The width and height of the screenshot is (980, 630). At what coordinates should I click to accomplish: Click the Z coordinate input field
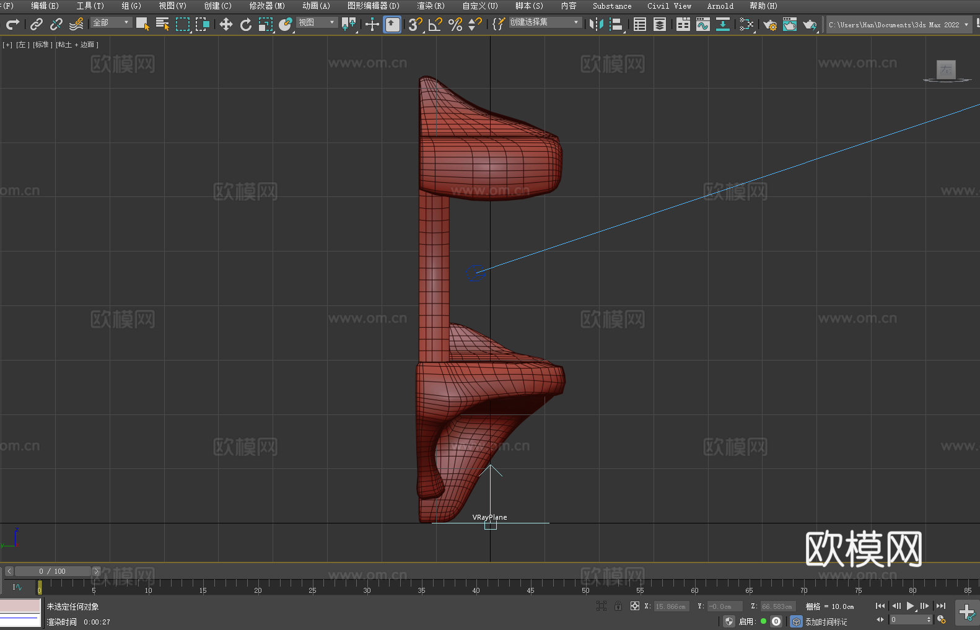click(778, 606)
